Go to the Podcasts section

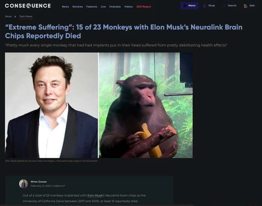(x=115, y=7)
